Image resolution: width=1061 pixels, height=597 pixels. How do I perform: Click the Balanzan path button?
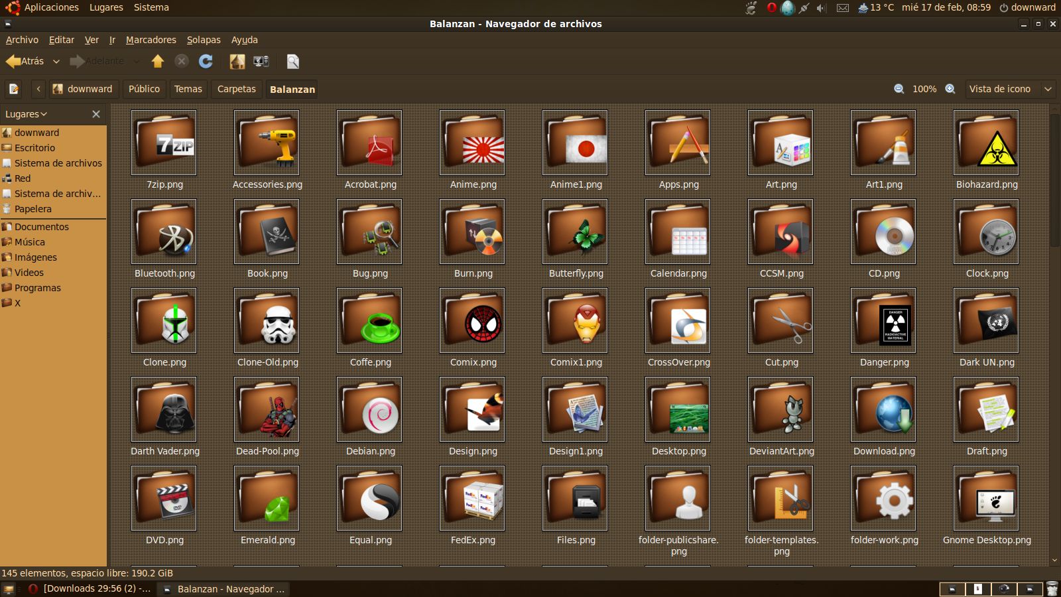point(292,89)
